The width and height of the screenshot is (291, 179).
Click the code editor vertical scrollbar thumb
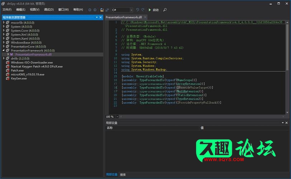coord(287,47)
